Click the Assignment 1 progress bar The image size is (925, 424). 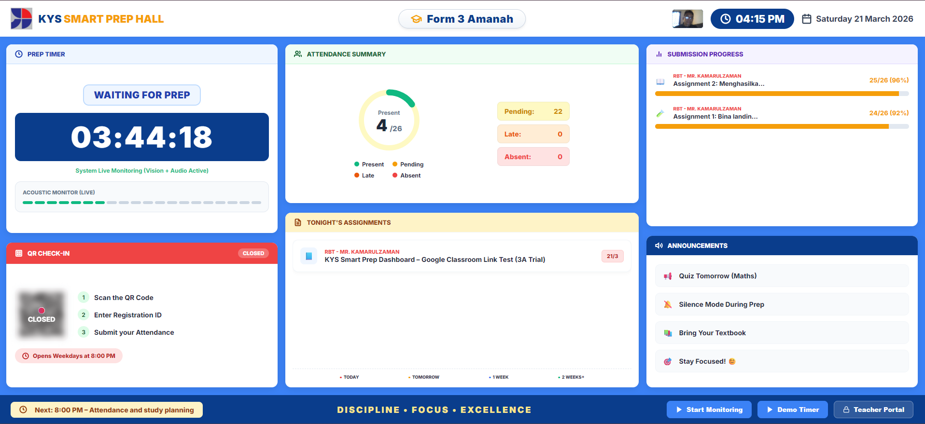(782, 126)
